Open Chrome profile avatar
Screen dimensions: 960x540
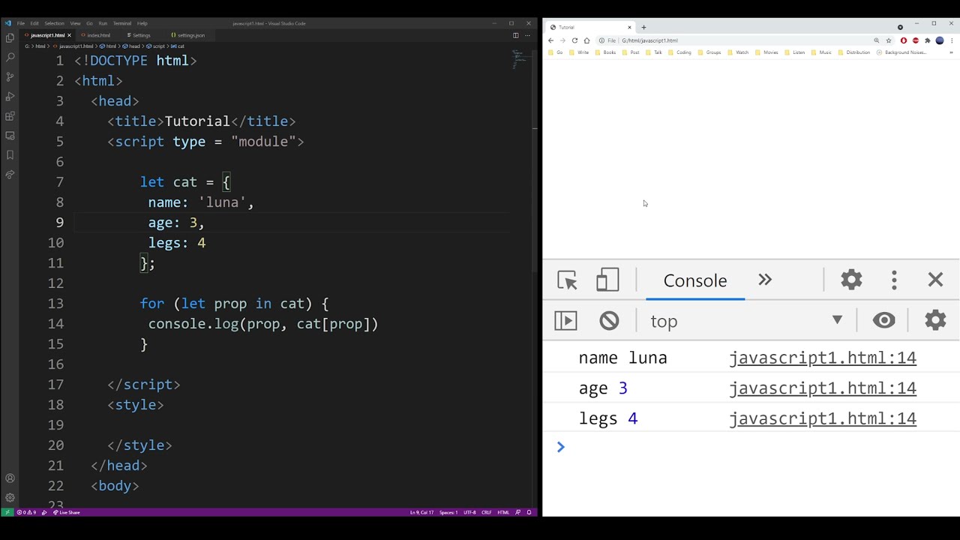(939, 40)
